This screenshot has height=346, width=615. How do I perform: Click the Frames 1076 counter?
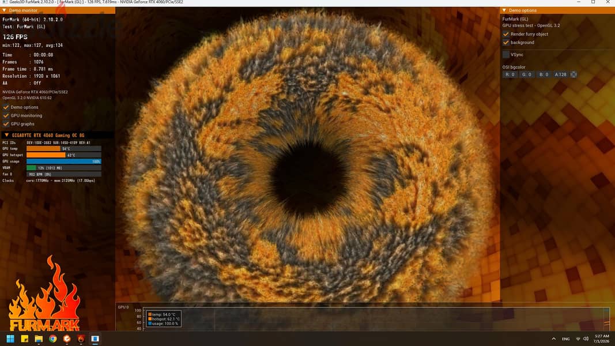click(22, 62)
